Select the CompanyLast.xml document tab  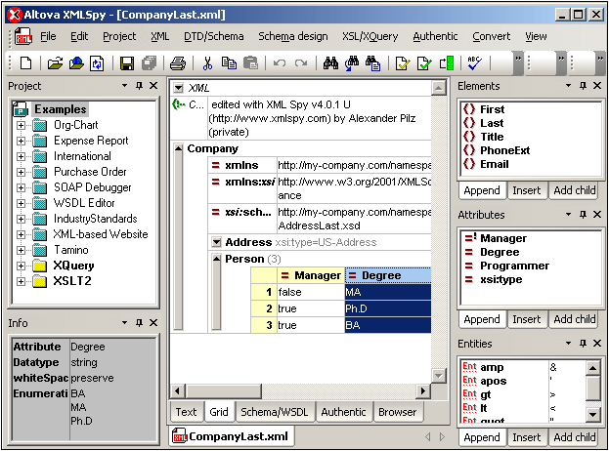(232, 436)
